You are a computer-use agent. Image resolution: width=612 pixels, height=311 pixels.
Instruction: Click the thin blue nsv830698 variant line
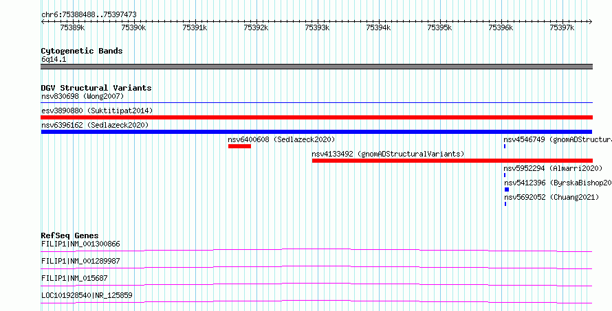click(x=316, y=103)
